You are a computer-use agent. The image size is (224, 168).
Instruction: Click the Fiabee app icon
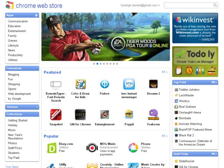(x=105, y=84)
